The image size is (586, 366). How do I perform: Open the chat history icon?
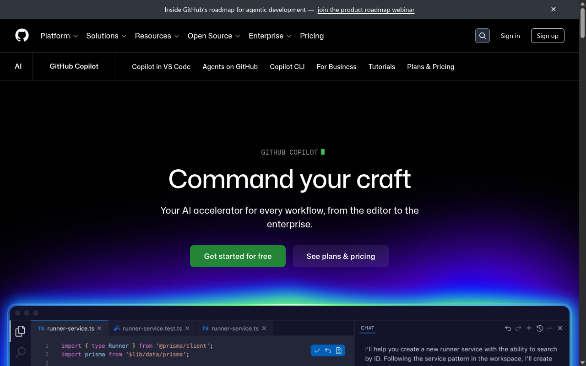539,328
